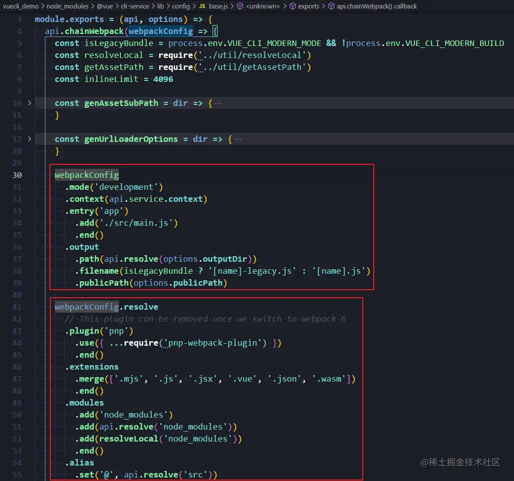The width and height of the screenshot is (514, 481).
Task: Click '.output' on line 36
Action: (82, 247)
